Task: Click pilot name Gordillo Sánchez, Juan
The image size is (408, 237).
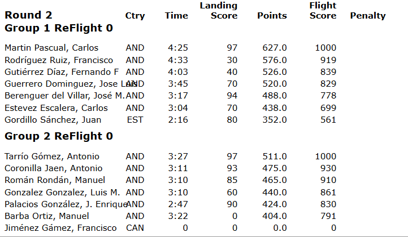Action: [x=50, y=120]
